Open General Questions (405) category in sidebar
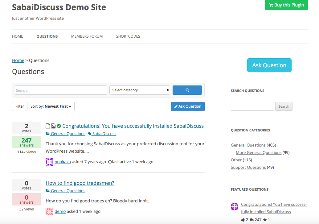This screenshot has height=224, width=319. (248, 145)
